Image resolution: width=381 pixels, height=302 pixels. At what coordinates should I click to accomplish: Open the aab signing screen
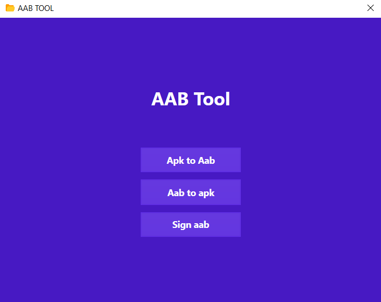pyautogui.click(x=191, y=225)
